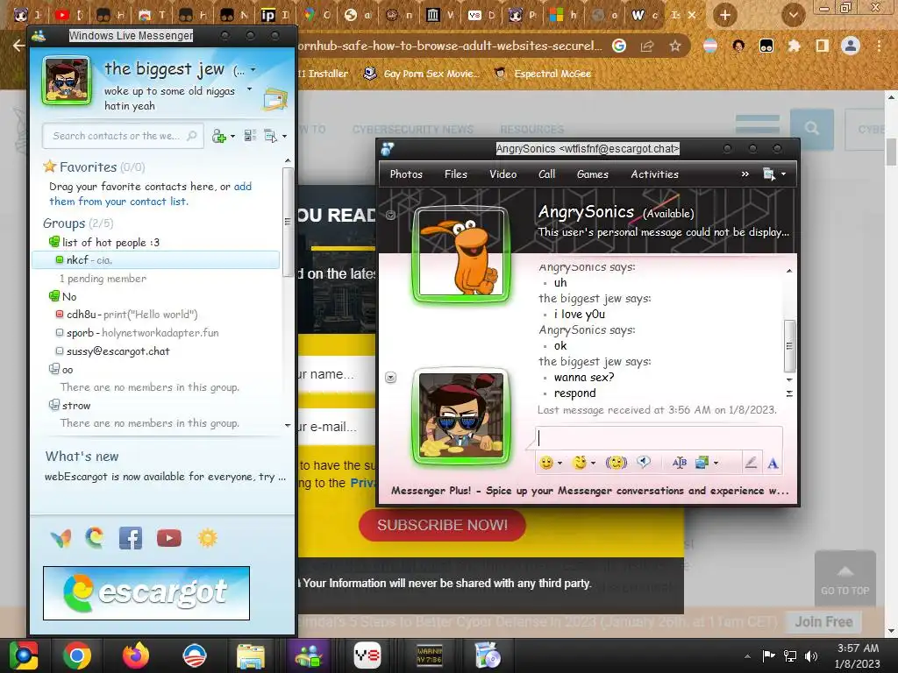898x673 pixels.
Task: Send a nudge from chat toolbar
Action: [616, 463]
